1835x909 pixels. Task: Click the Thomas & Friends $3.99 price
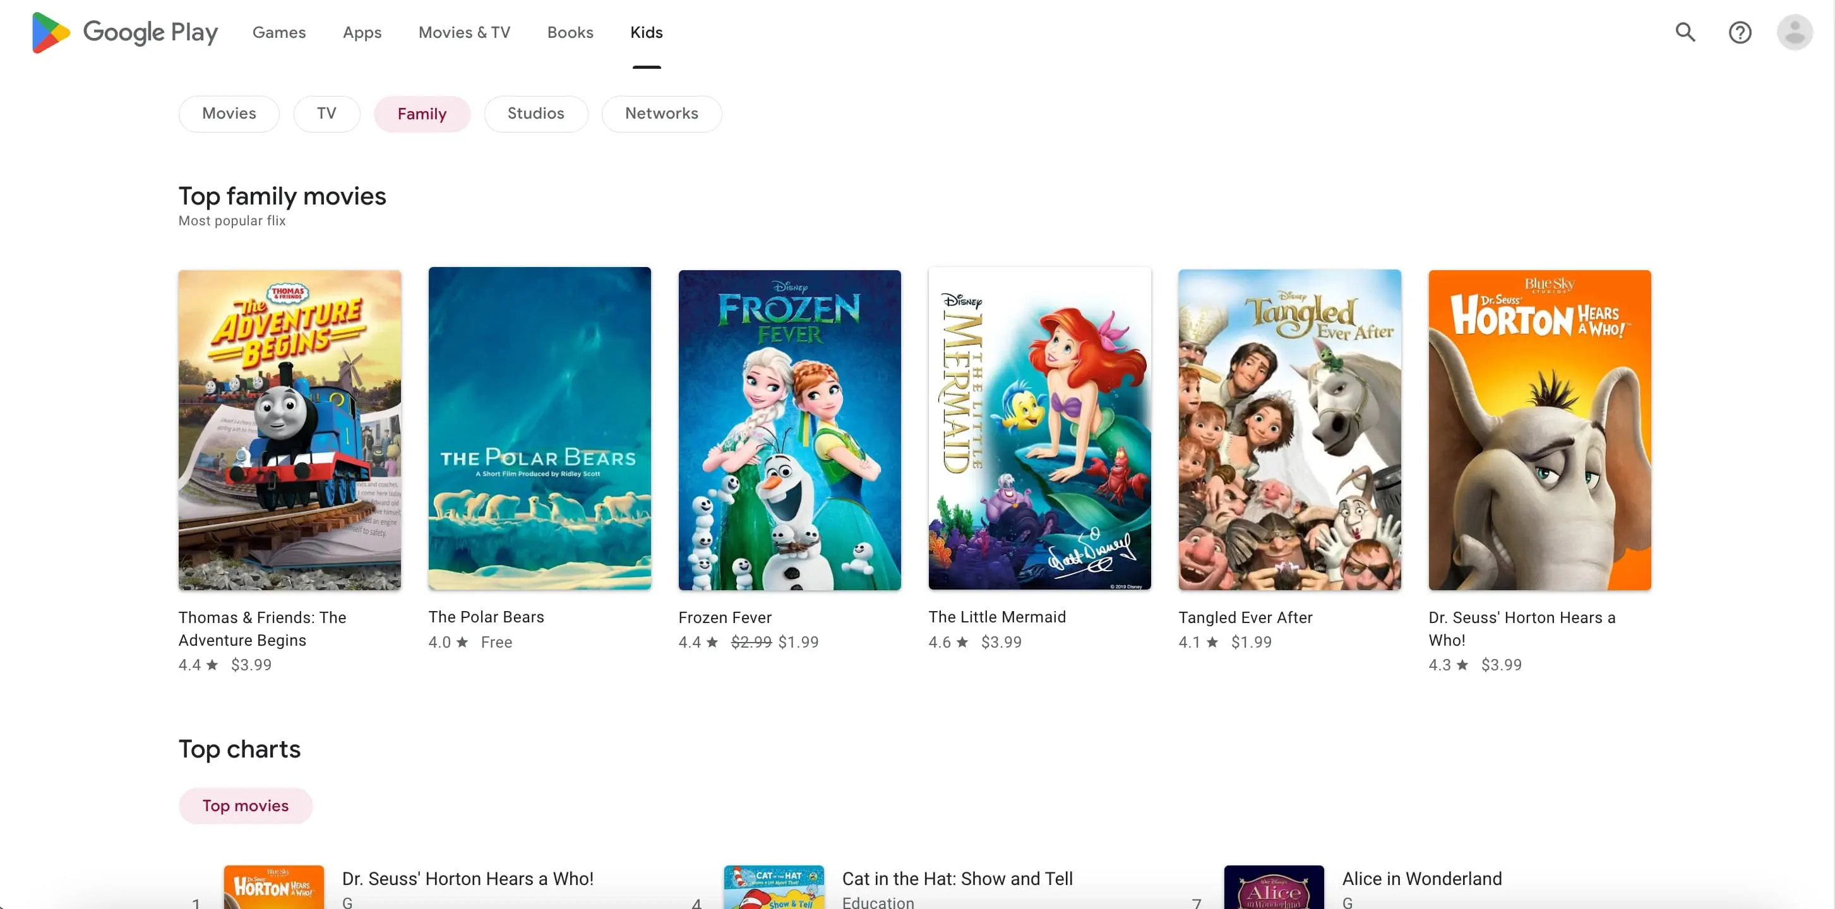[251, 665]
